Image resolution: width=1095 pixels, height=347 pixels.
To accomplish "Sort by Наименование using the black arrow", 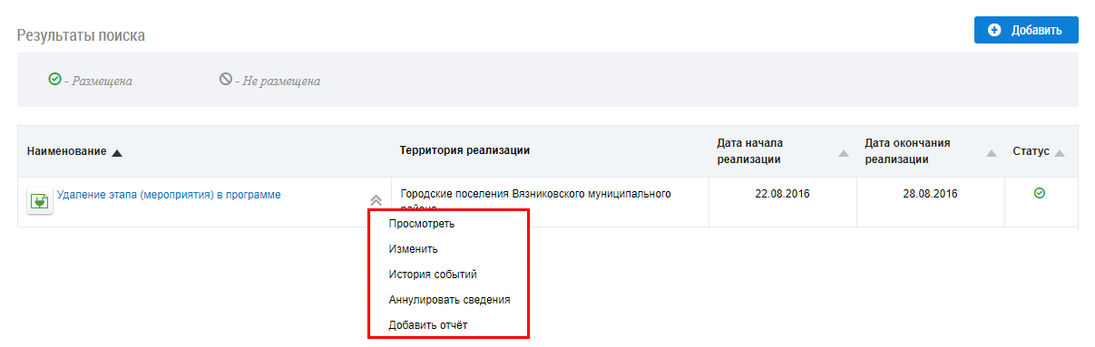I will (x=117, y=152).
